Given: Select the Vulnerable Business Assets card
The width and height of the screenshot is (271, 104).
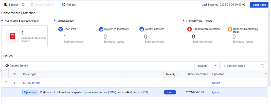Looking at the screenshot, I should pos(25,36).
